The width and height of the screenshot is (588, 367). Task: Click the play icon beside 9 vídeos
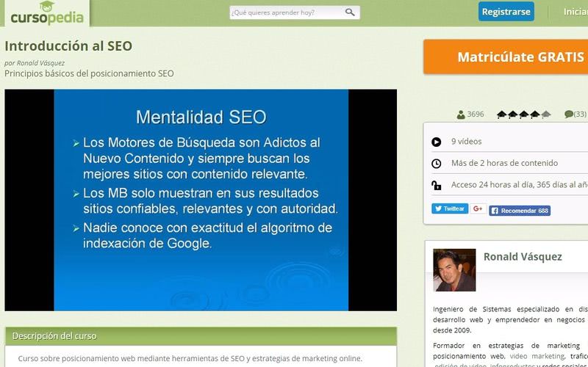tap(437, 142)
